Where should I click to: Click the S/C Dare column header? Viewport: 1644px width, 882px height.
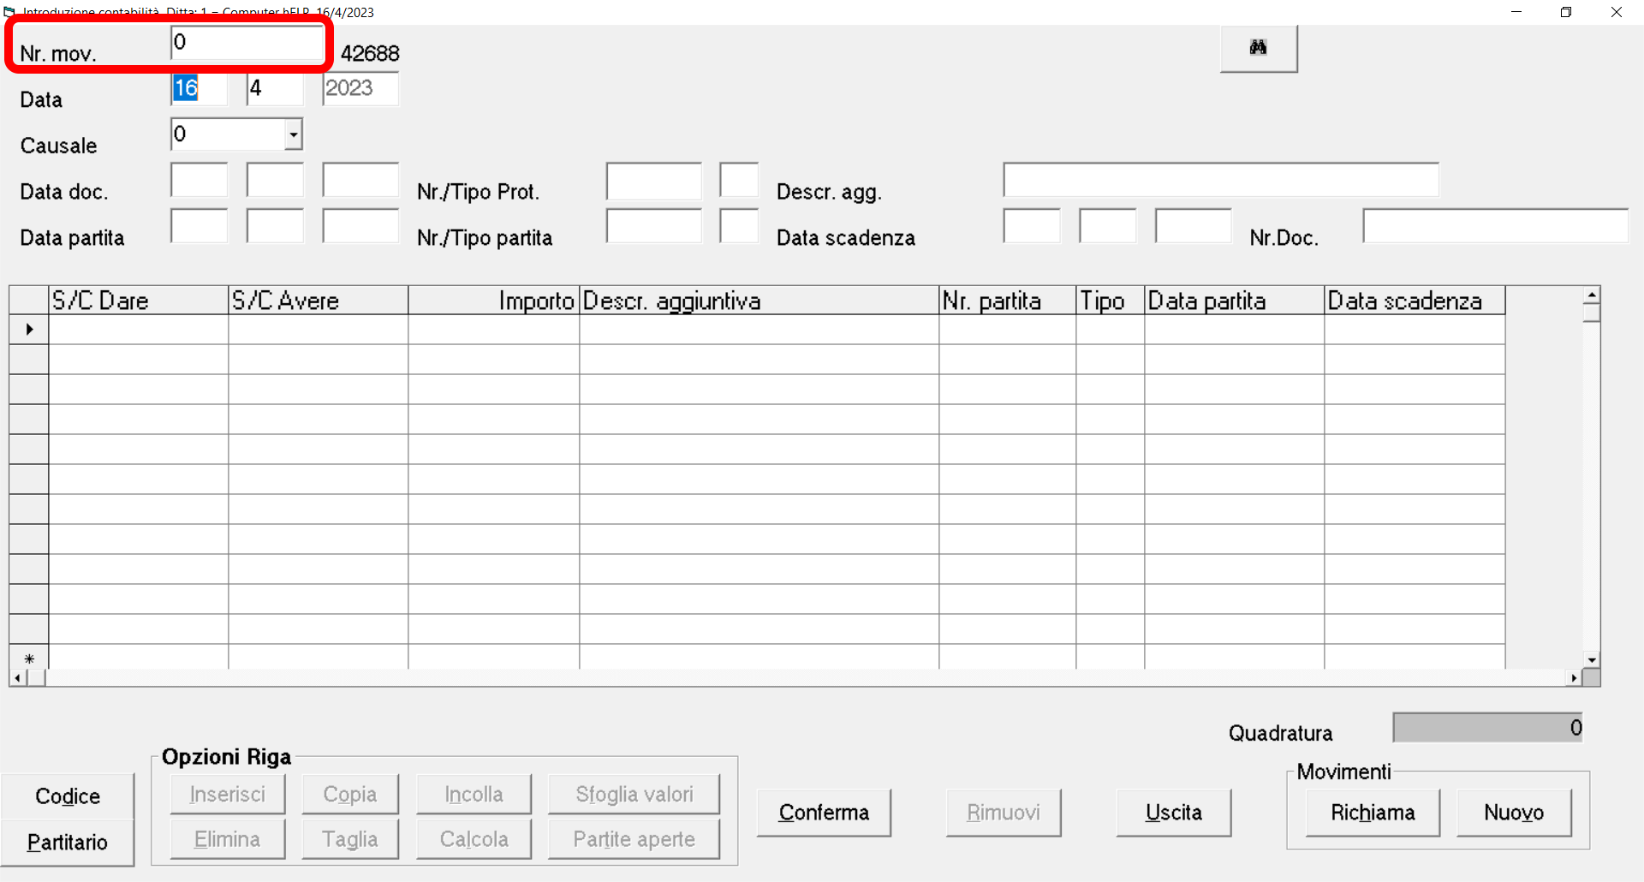click(x=139, y=301)
